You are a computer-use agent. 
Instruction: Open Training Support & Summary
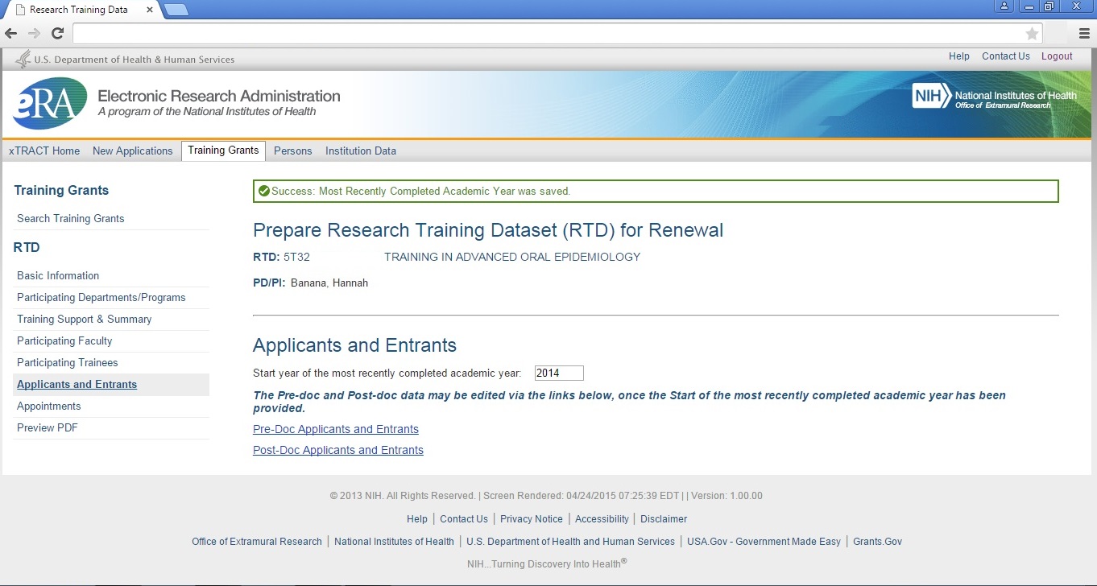click(85, 319)
